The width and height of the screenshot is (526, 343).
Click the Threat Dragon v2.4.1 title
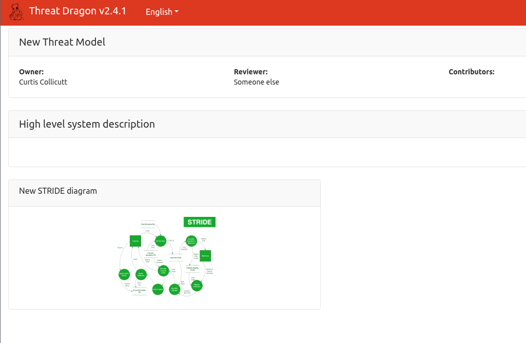click(x=77, y=11)
